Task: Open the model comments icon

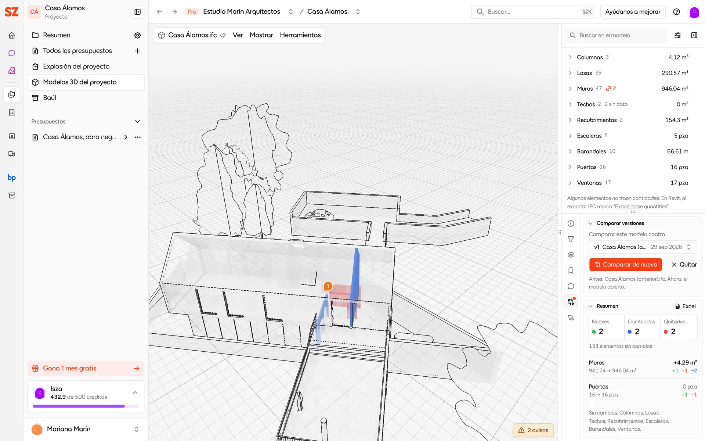Action: pyautogui.click(x=571, y=286)
